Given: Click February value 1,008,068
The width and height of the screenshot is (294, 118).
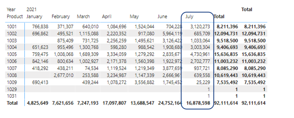Looking at the screenshot, I should point(64,54).
